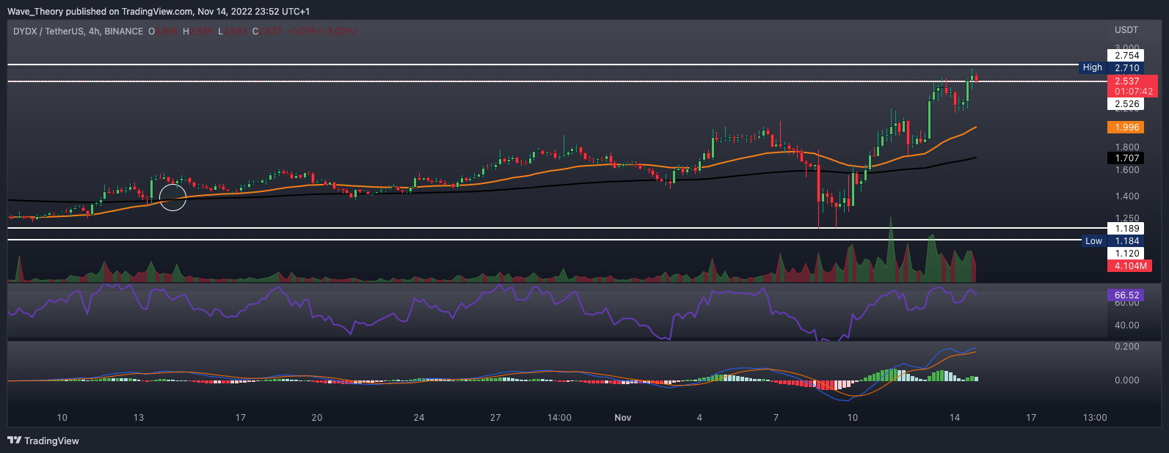Click the red 2.537 current price label
Viewport: 1169px width, 453px height.
[1126, 81]
